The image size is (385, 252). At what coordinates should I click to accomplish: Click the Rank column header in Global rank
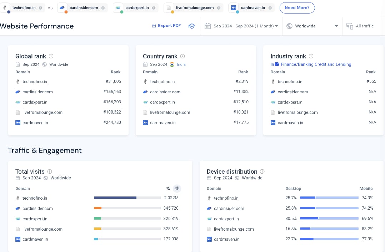[116, 72]
